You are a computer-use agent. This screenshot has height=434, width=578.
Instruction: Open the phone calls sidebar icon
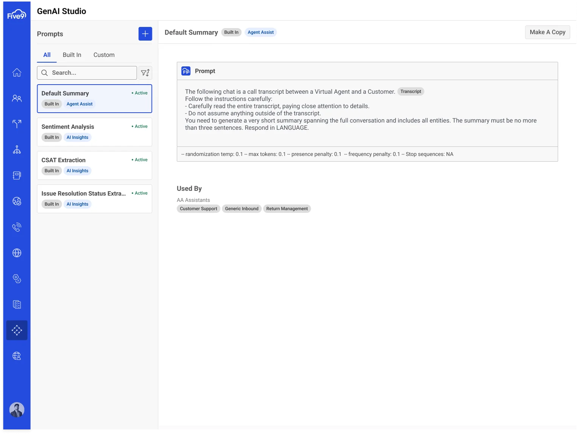pyautogui.click(x=17, y=227)
